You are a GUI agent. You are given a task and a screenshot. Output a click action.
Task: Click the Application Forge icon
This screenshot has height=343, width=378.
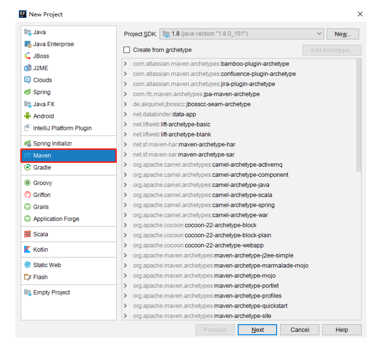[28, 219]
